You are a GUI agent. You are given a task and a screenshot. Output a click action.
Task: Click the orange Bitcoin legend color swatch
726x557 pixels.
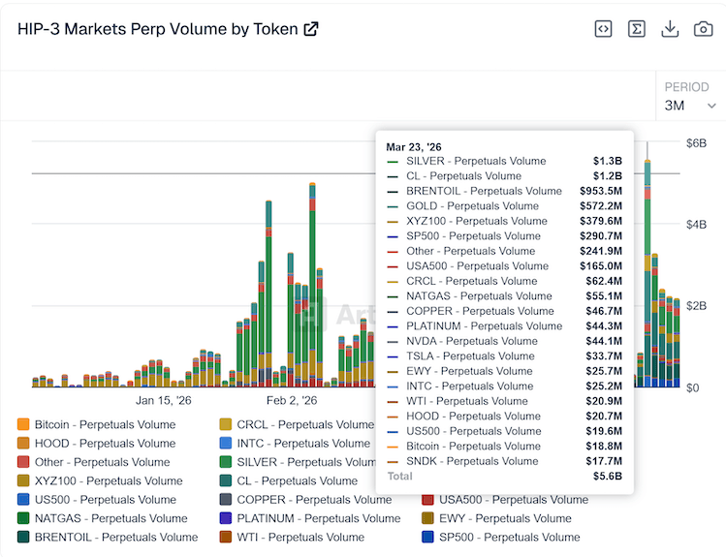pyautogui.click(x=23, y=424)
